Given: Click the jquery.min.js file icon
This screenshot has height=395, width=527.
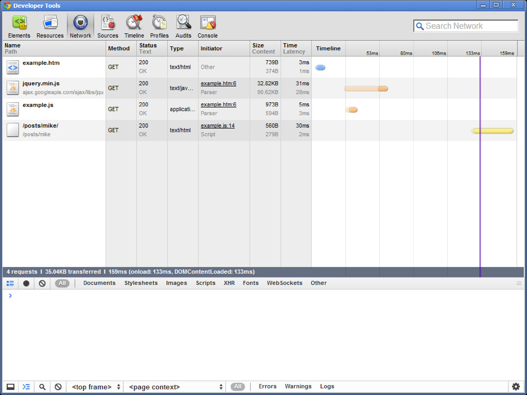Looking at the screenshot, I should 13,88.
